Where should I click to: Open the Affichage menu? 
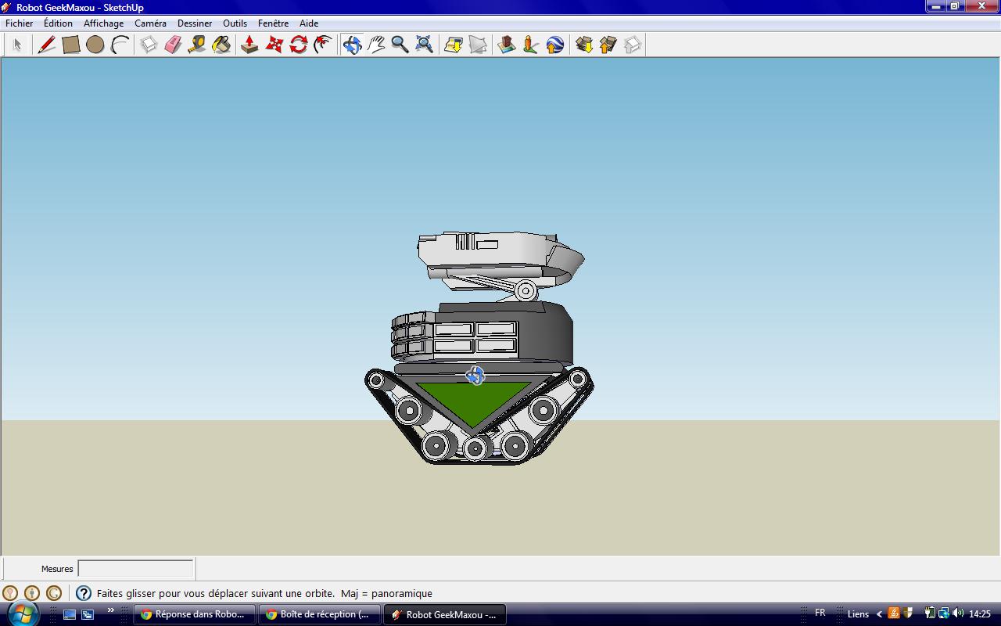(103, 23)
